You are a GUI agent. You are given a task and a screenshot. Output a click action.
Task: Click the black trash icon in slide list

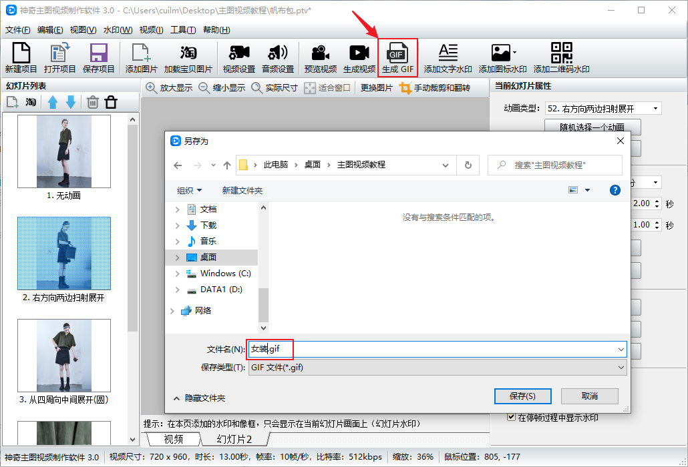click(x=111, y=103)
